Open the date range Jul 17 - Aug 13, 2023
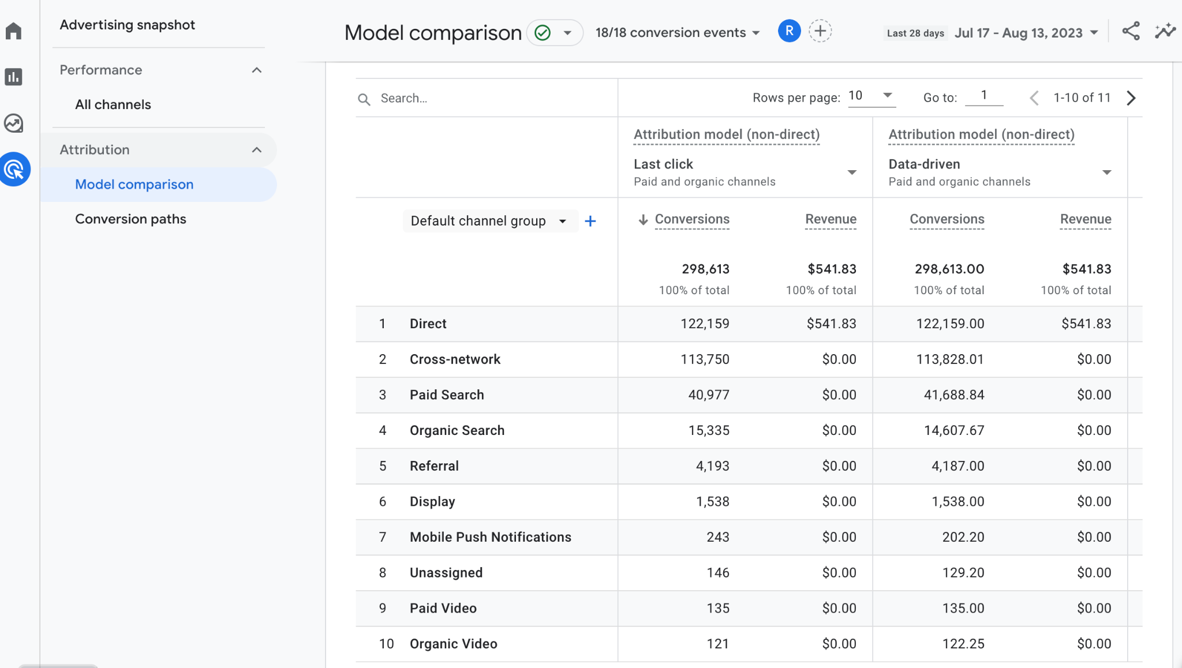This screenshot has width=1182, height=668. 1026,33
